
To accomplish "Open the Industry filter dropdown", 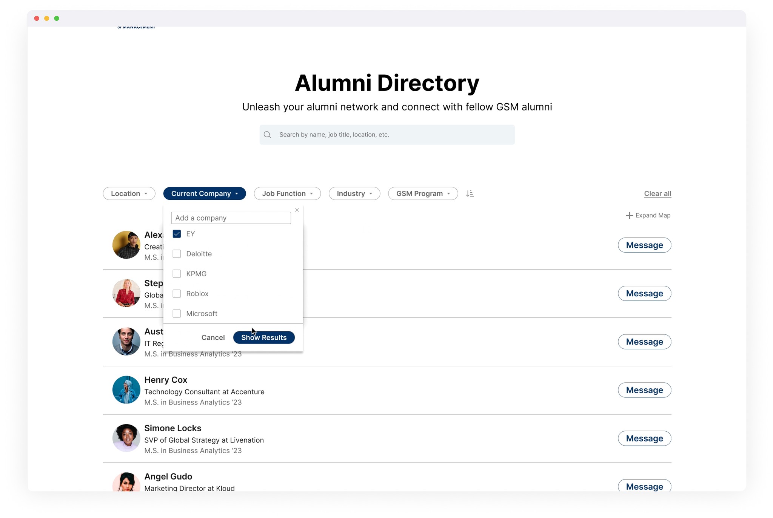I will coord(354,193).
